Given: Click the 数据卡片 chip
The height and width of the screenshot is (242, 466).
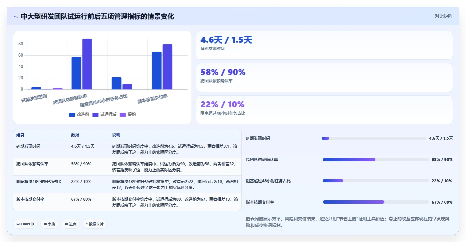Looking at the screenshot, I should pyautogui.click(x=95, y=224).
